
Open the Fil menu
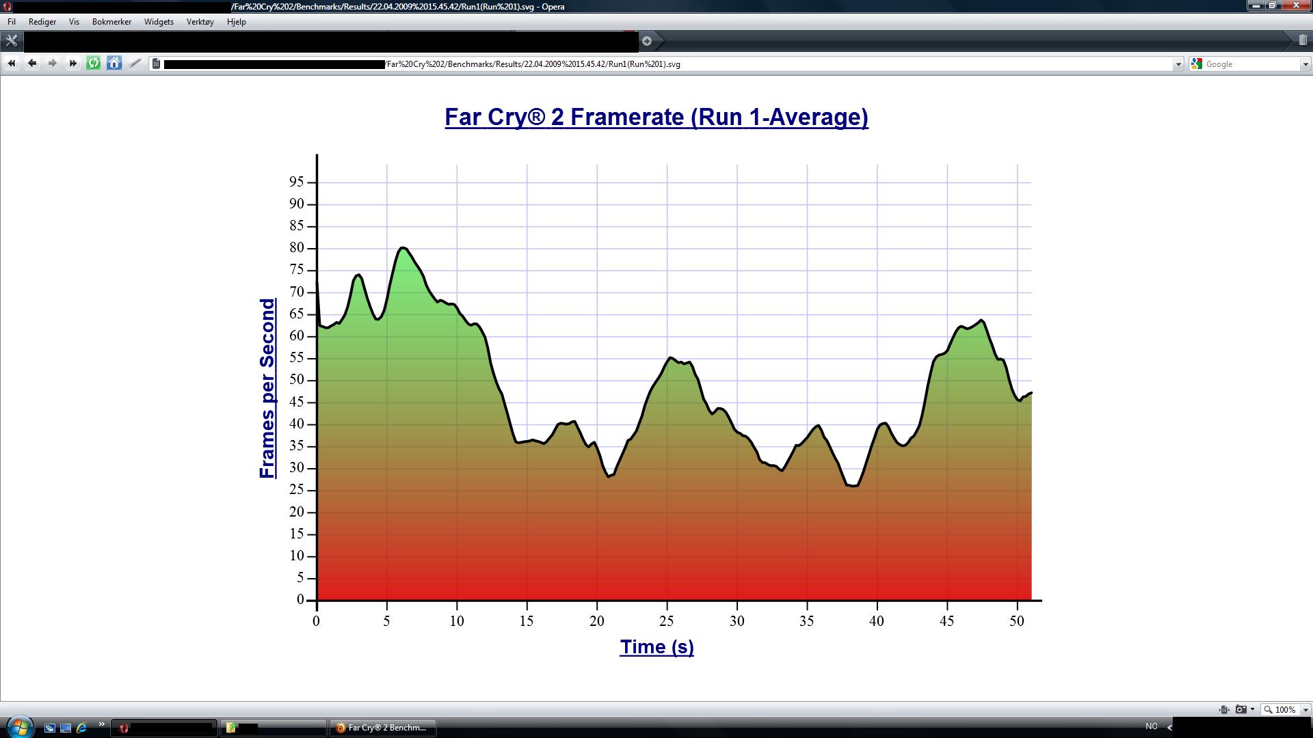point(12,22)
